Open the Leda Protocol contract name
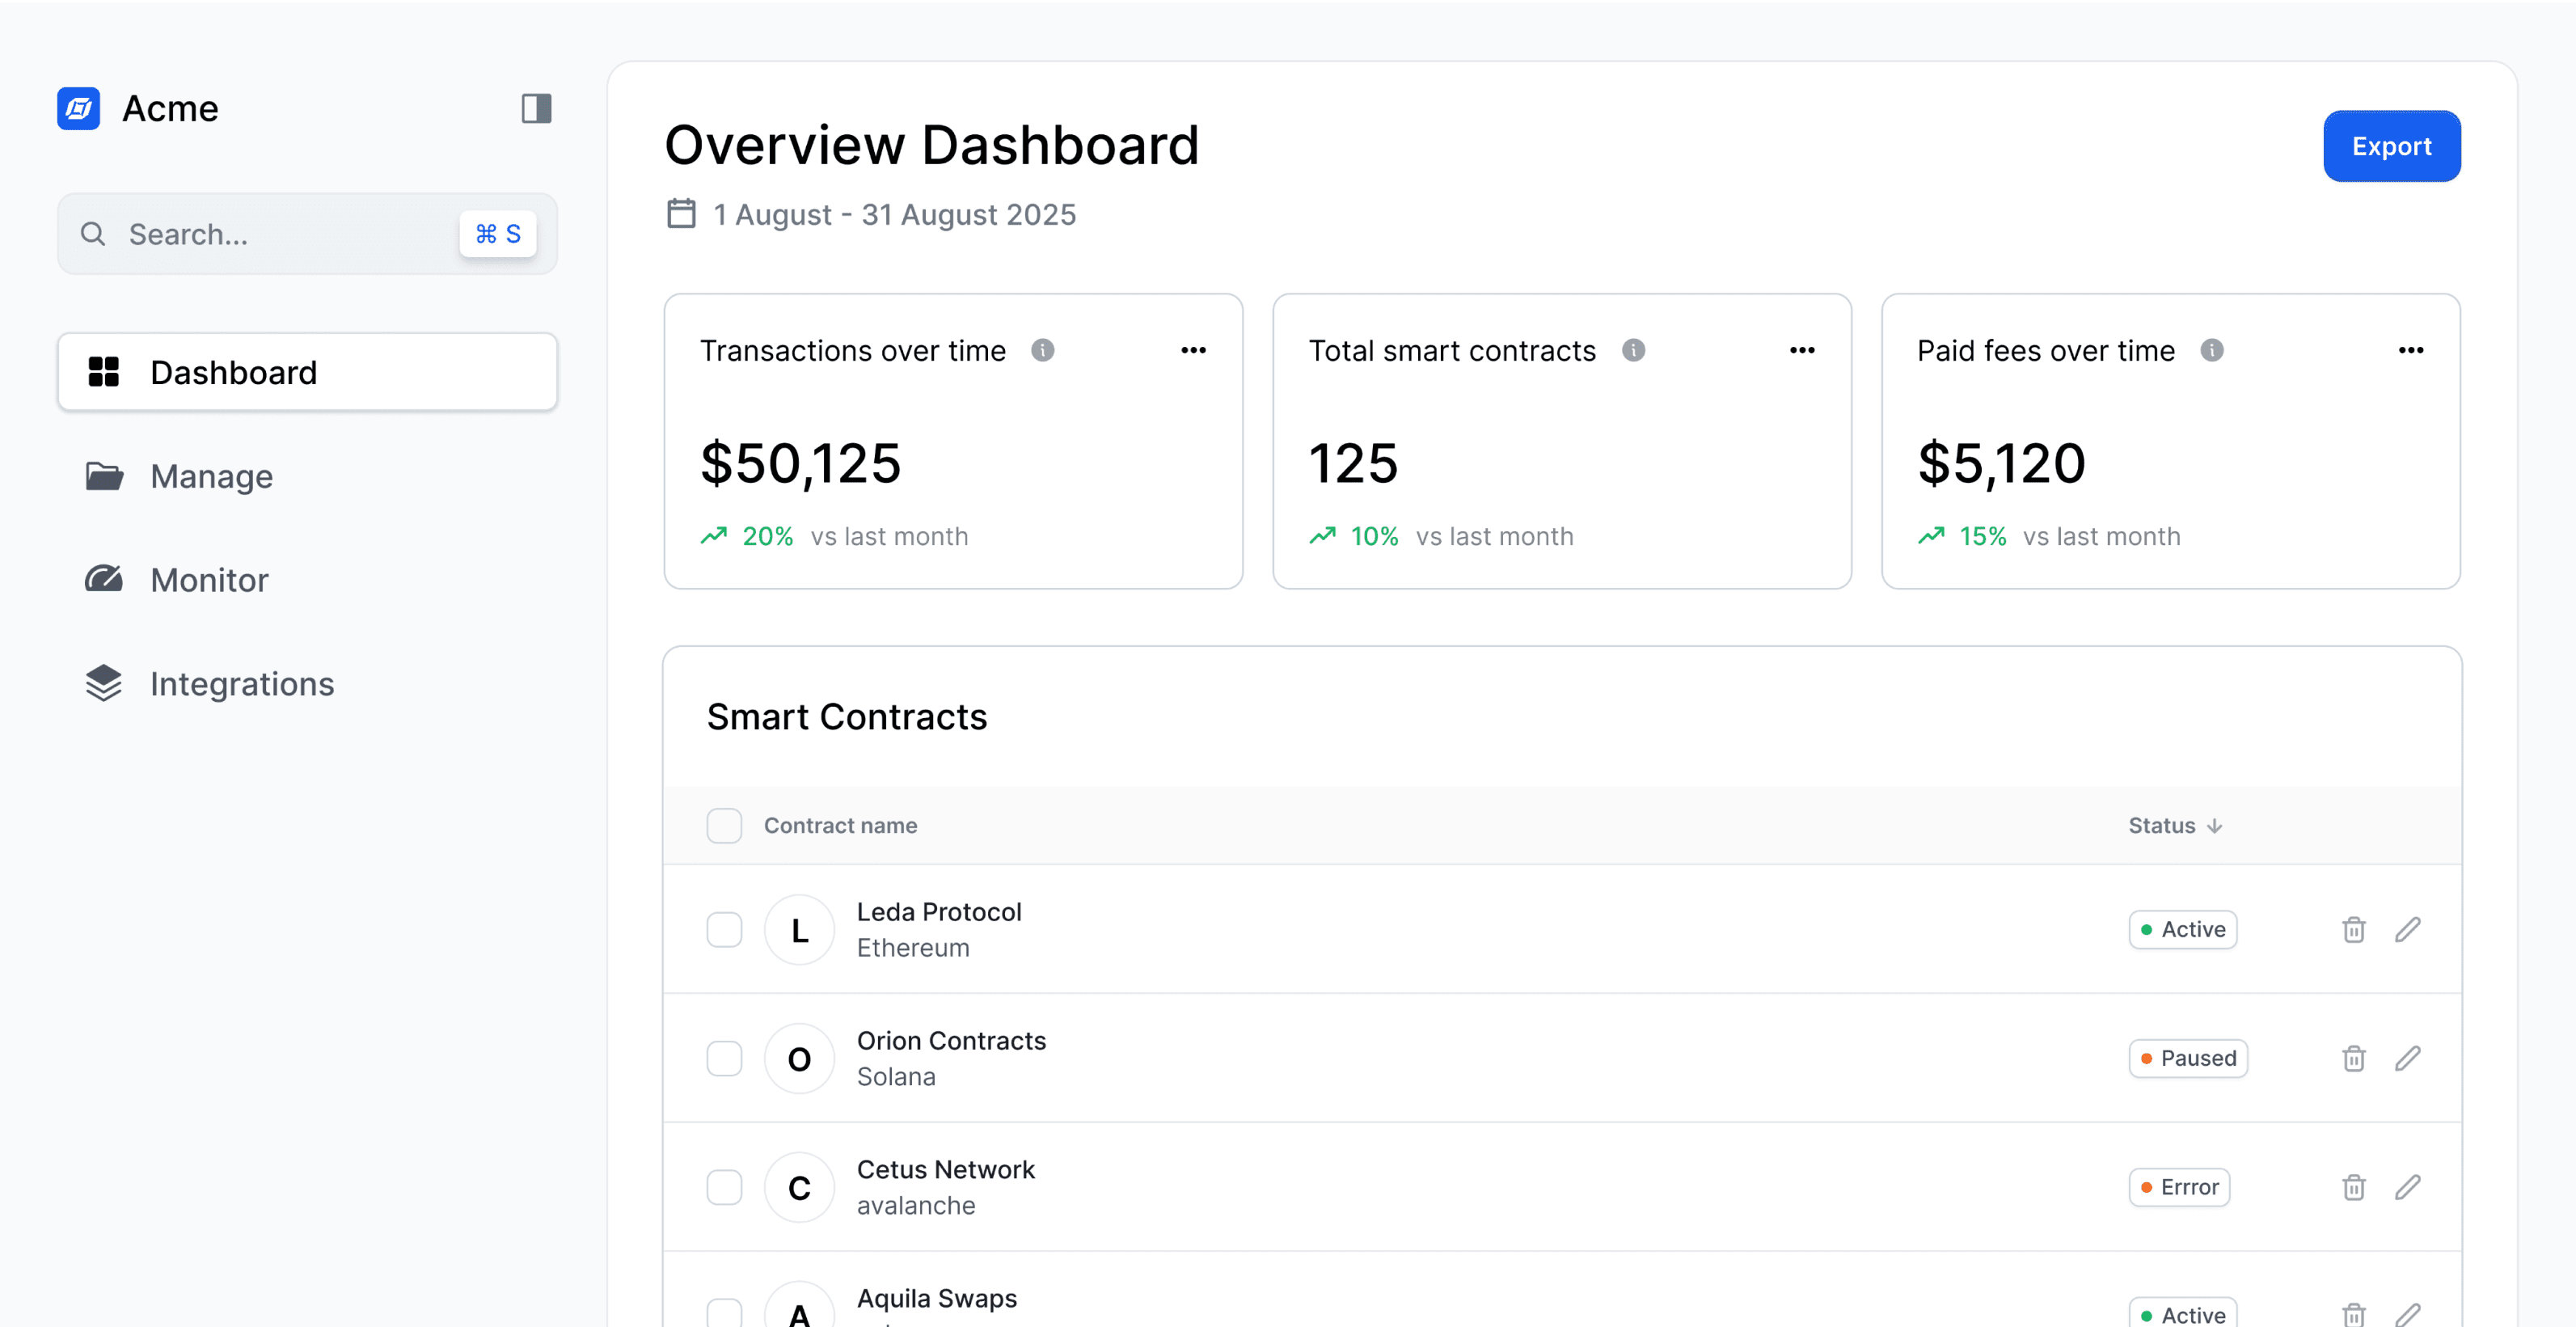2576x1327 pixels. tap(938, 911)
